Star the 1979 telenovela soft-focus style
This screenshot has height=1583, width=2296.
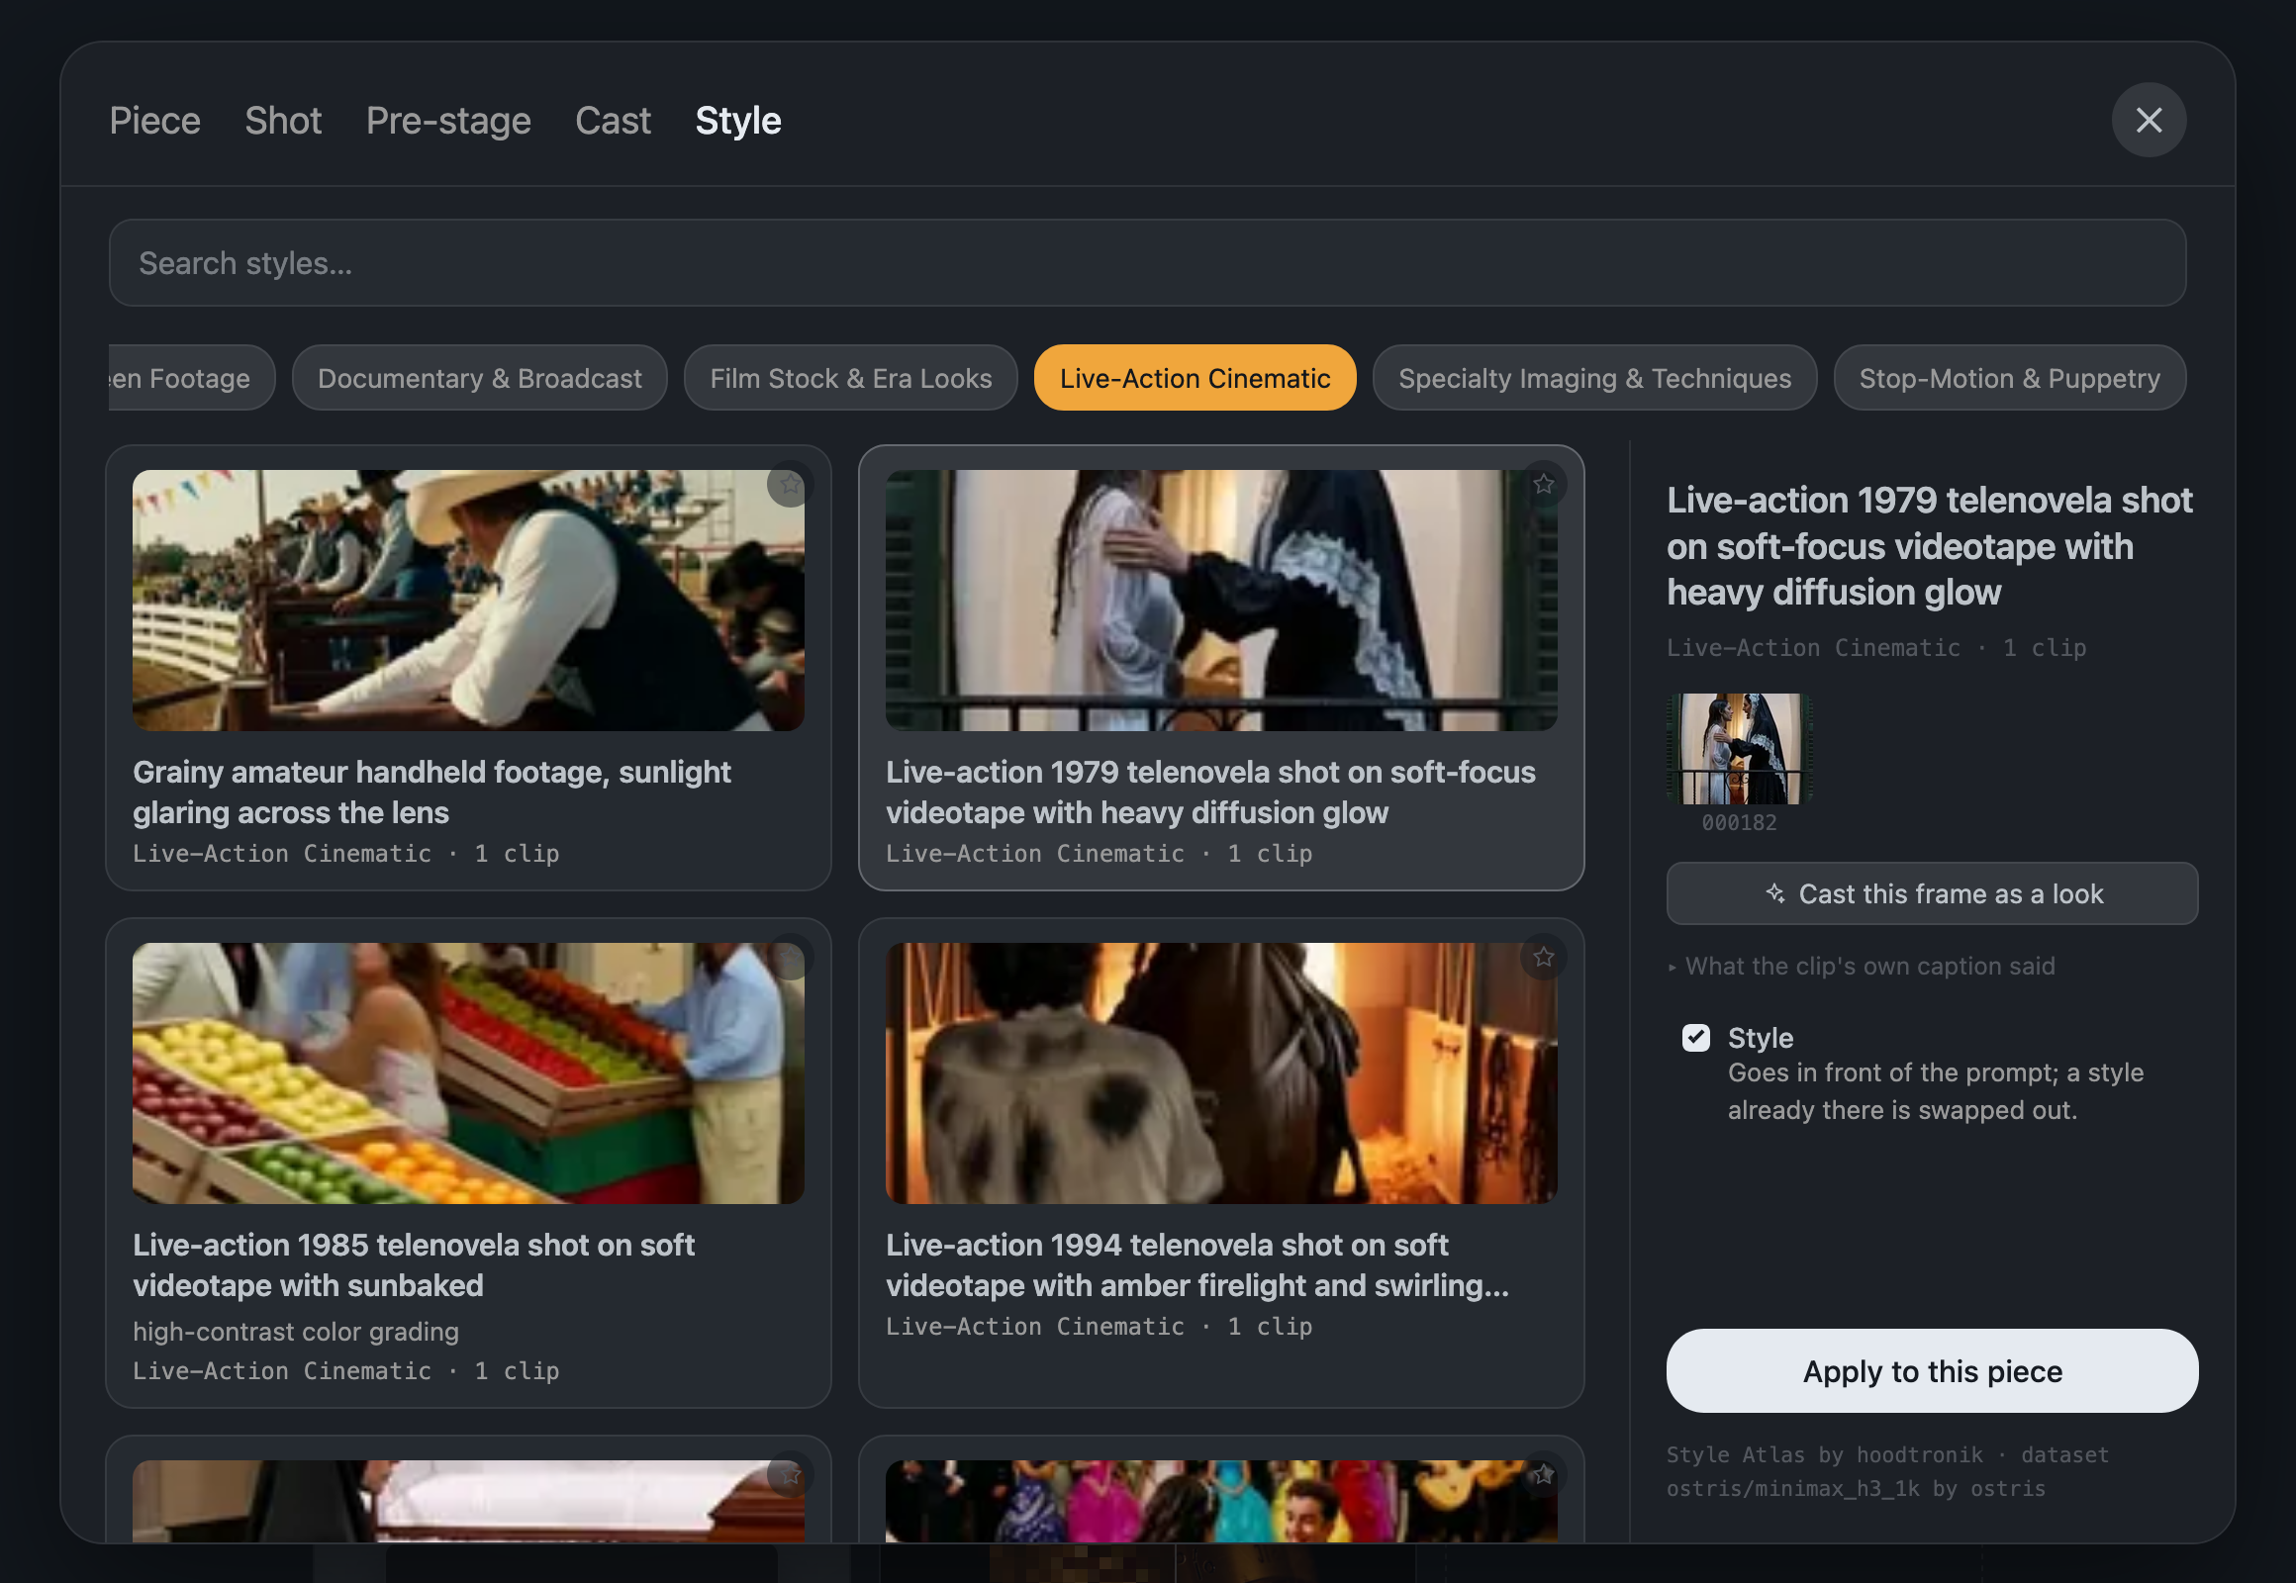pos(1543,484)
